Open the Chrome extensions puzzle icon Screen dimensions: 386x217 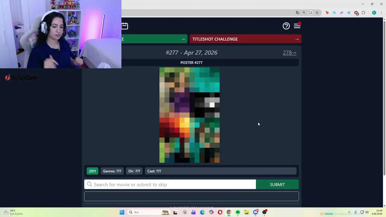point(363,13)
